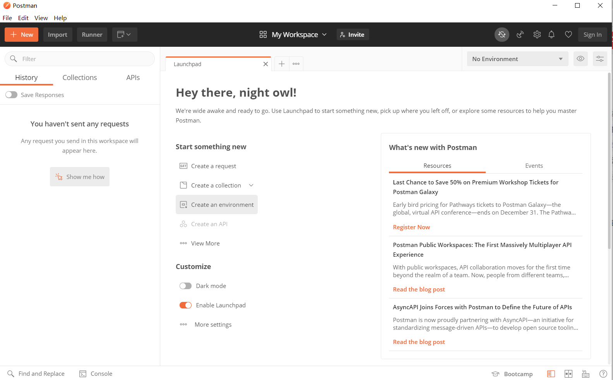Click the heart icon in header
Image resolution: width=613 pixels, height=380 pixels.
(568, 35)
